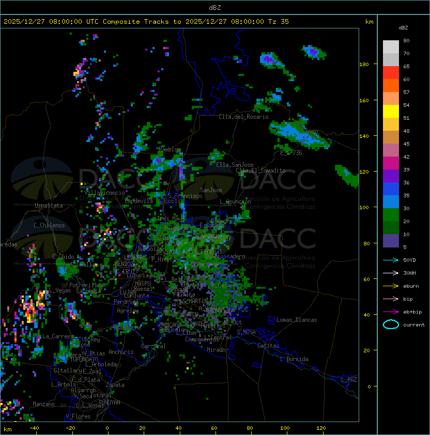Click the cyan 50YD arrow symbol

point(391,260)
